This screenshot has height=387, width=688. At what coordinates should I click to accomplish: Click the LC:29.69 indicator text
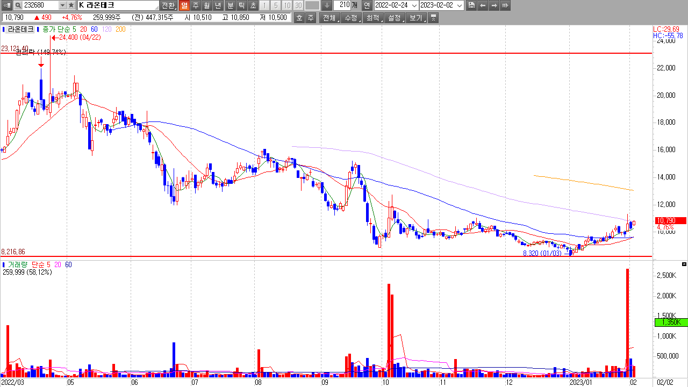point(666,29)
